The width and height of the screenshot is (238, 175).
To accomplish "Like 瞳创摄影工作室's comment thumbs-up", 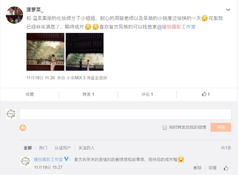I will pos(226,168).
